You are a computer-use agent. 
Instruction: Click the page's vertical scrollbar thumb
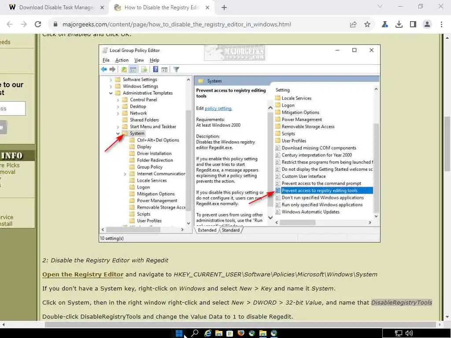pos(447,143)
